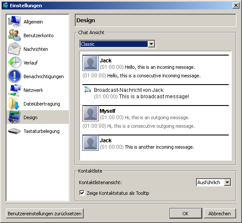
Task: Toggle Zeige Kontaktstatus als Tooltip checkbox
Action: pos(82,193)
